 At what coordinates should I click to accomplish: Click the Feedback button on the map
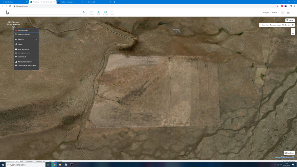point(289,153)
